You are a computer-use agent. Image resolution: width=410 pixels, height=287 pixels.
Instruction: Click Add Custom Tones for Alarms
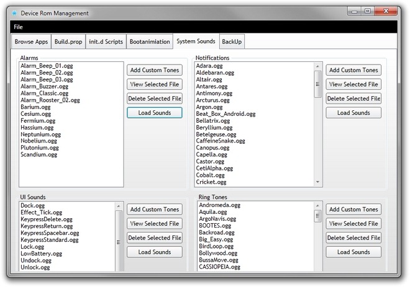[x=155, y=70]
